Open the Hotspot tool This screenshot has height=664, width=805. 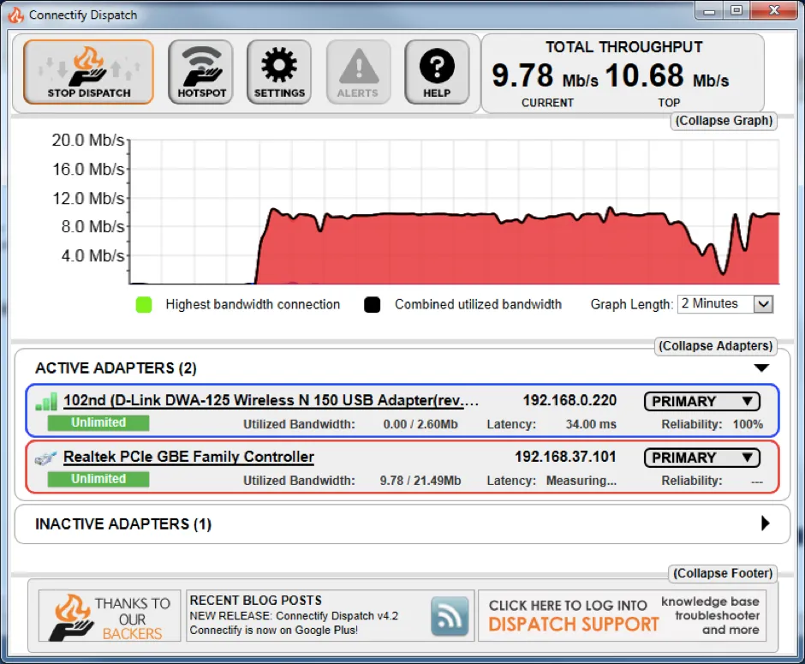pyautogui.click(x=200, y=72)
